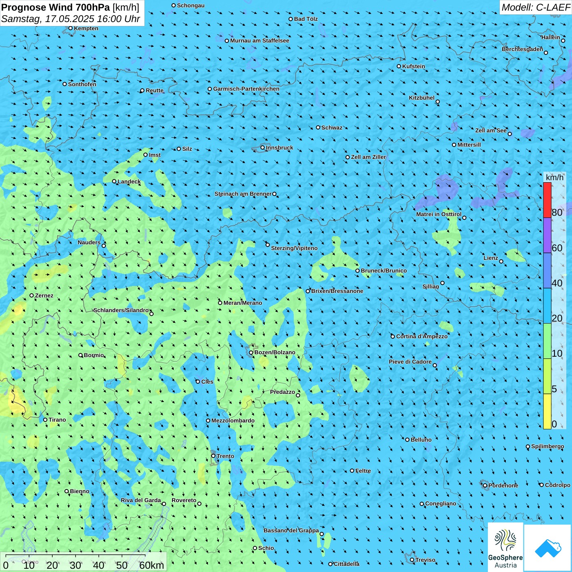This screenshot has width=572, height=572.
Task: Click the 'Bruneck/Brunico' label
Action: tap(384, 270)
